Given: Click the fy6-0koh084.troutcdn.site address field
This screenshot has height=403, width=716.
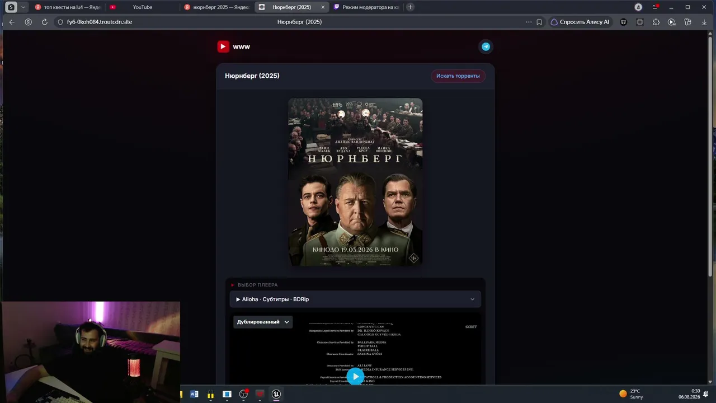Looking at the screenshot, I should [x=100, y=22].
